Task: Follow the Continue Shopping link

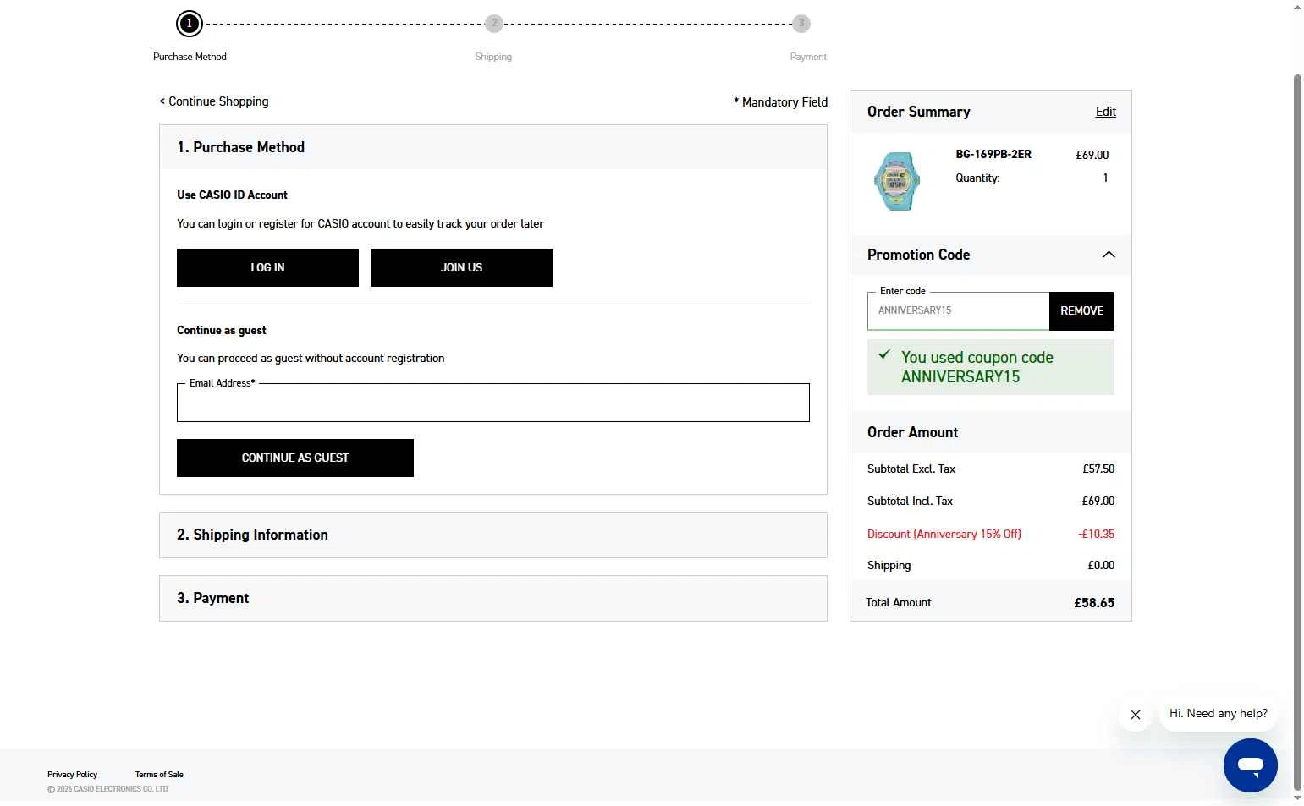Action: click(x=218, y=101)
